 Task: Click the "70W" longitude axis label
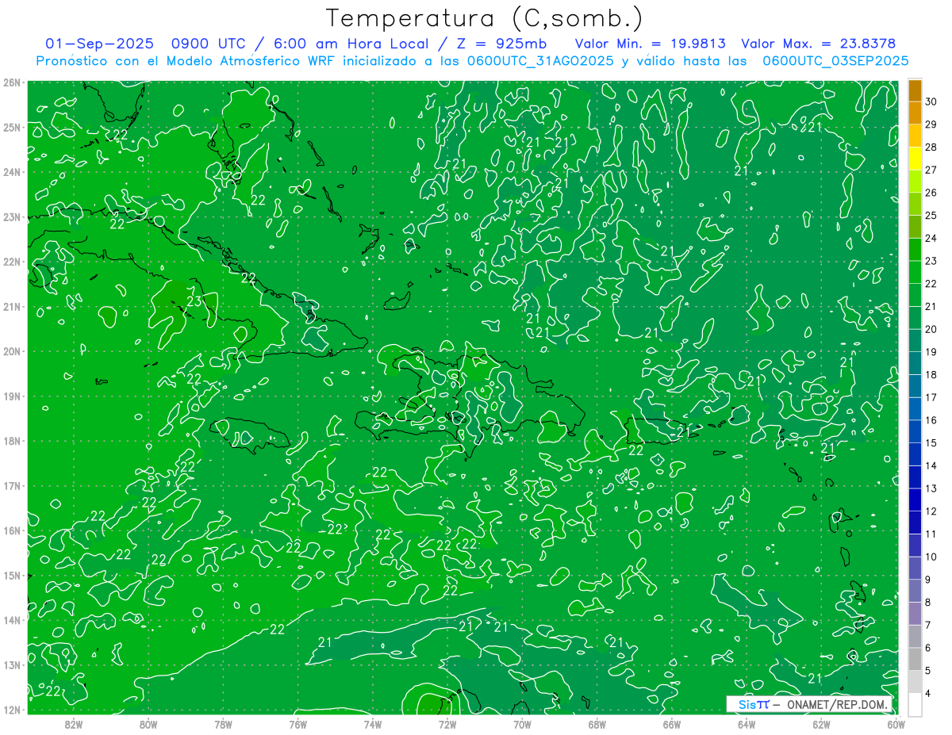[x=522, y=723]
